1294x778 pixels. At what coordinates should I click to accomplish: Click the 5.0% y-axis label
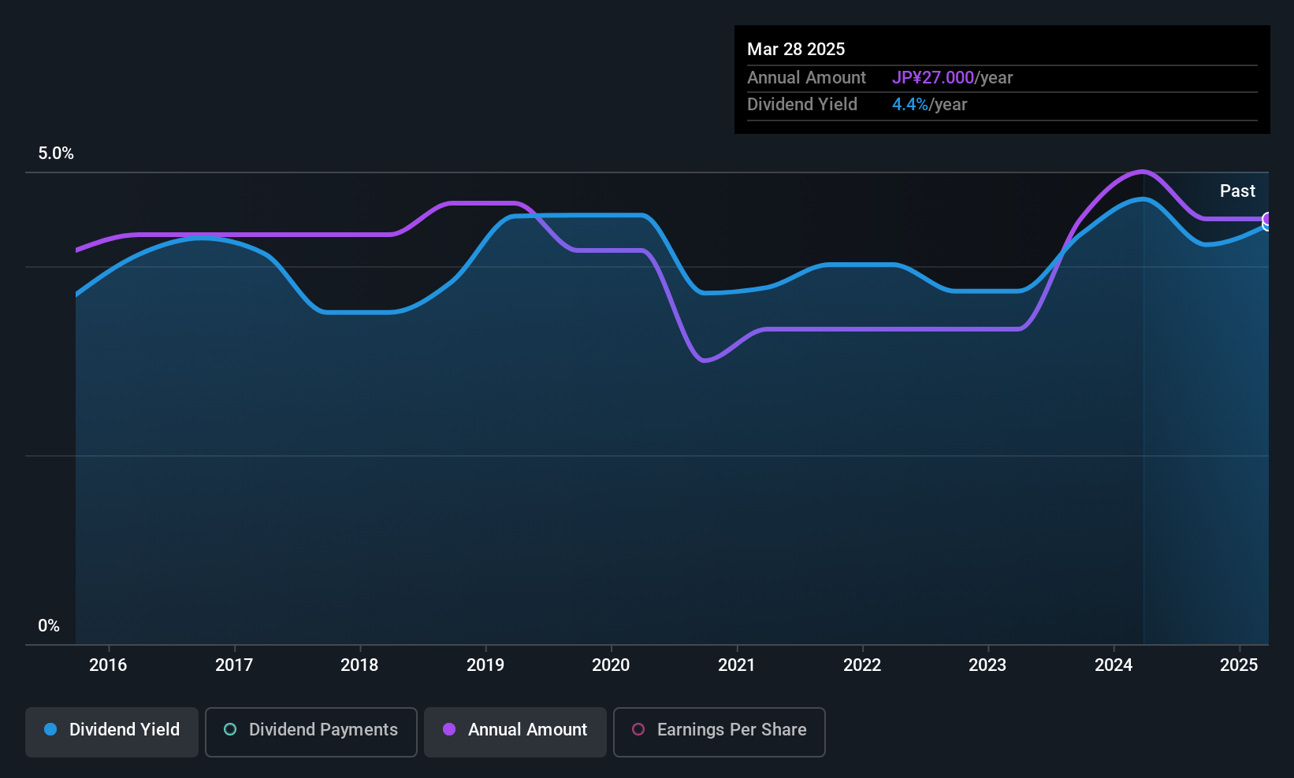point(56,154)
